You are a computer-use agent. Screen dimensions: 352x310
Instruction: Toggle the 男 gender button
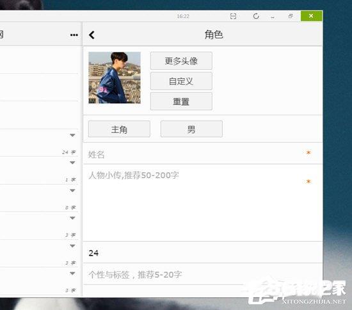click(x=191, y=129)
